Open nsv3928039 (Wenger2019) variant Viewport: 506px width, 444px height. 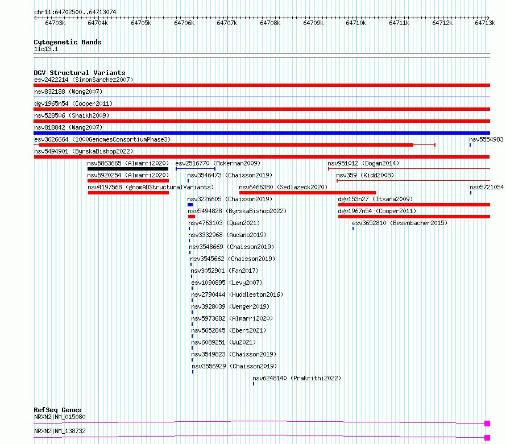point(230,306)
